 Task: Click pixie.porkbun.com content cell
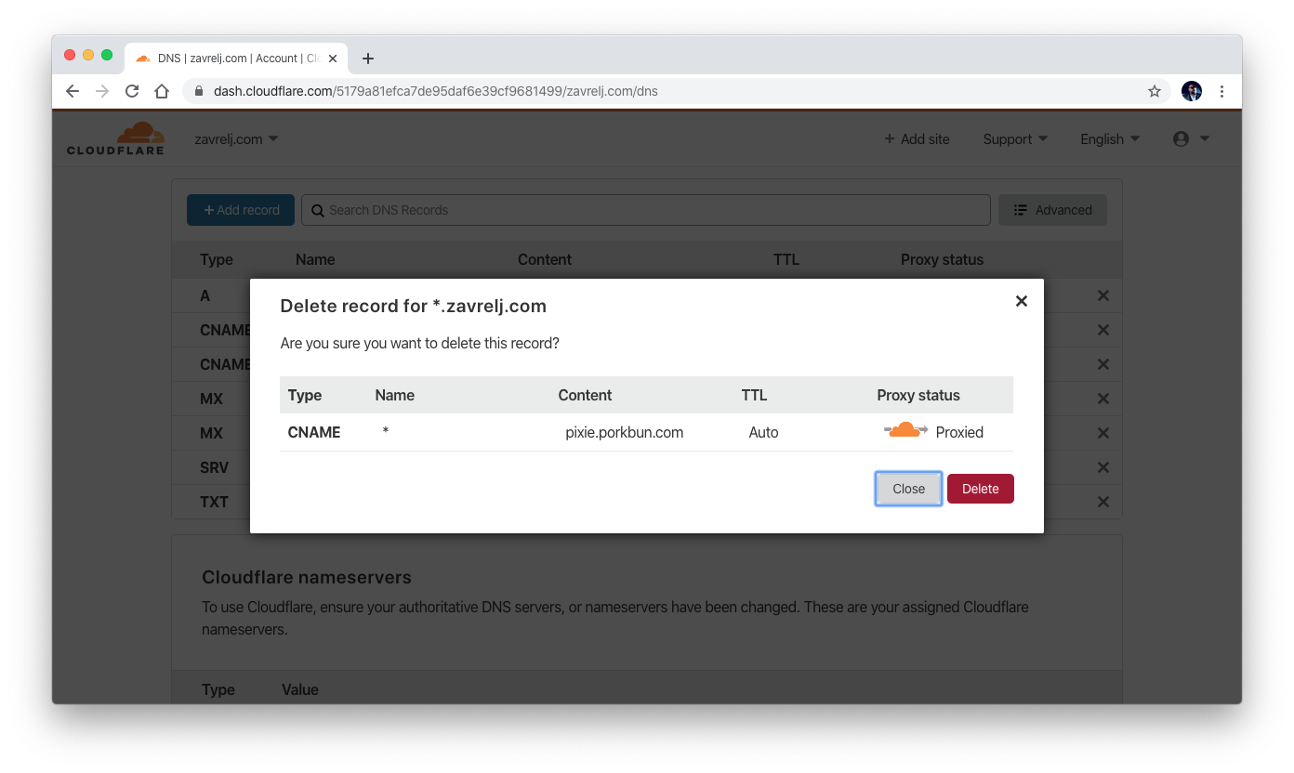click(x=624, y=432)
